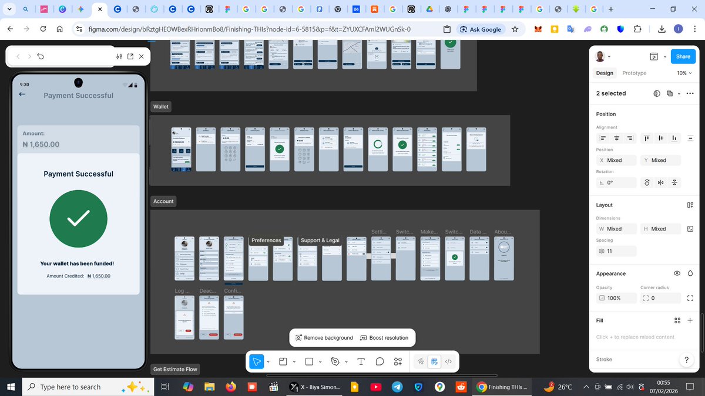Click Align bottom icon
705x396 pixels.
point(674,138)
